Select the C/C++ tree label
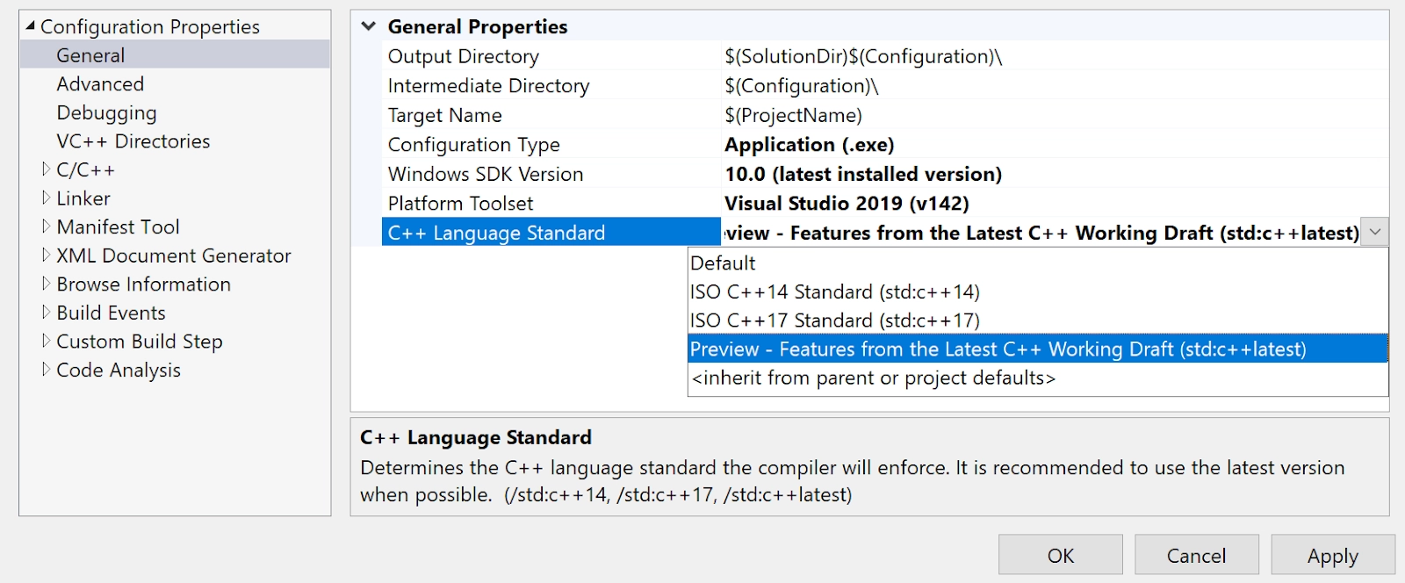Viewport: 1405px width, 583px height. click(85, 169)
